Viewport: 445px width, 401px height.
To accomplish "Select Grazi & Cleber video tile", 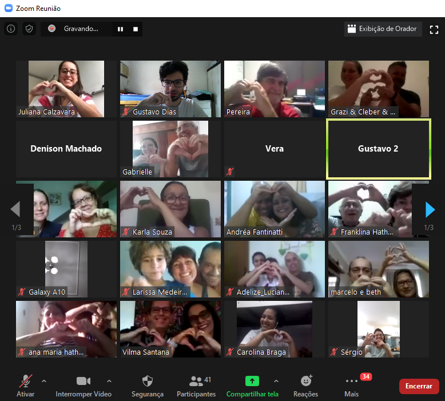I will click(379, 89).
